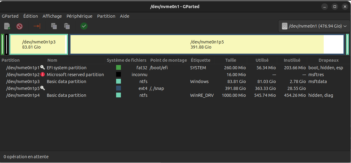Select the /dev/nvme0n1p5 partition row

[175, 88]
